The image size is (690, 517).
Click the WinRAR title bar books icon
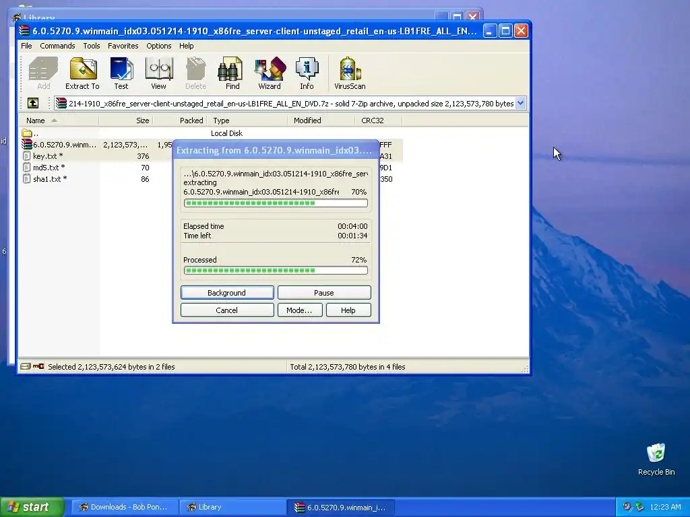tap(25, 31)
